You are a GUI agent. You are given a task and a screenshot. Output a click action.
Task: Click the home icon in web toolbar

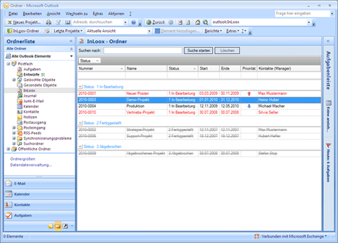pos(197,22)
